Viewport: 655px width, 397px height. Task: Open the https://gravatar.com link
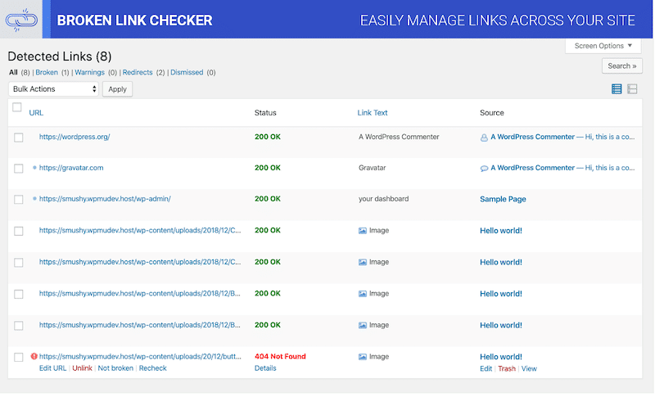tap(71, 168)
